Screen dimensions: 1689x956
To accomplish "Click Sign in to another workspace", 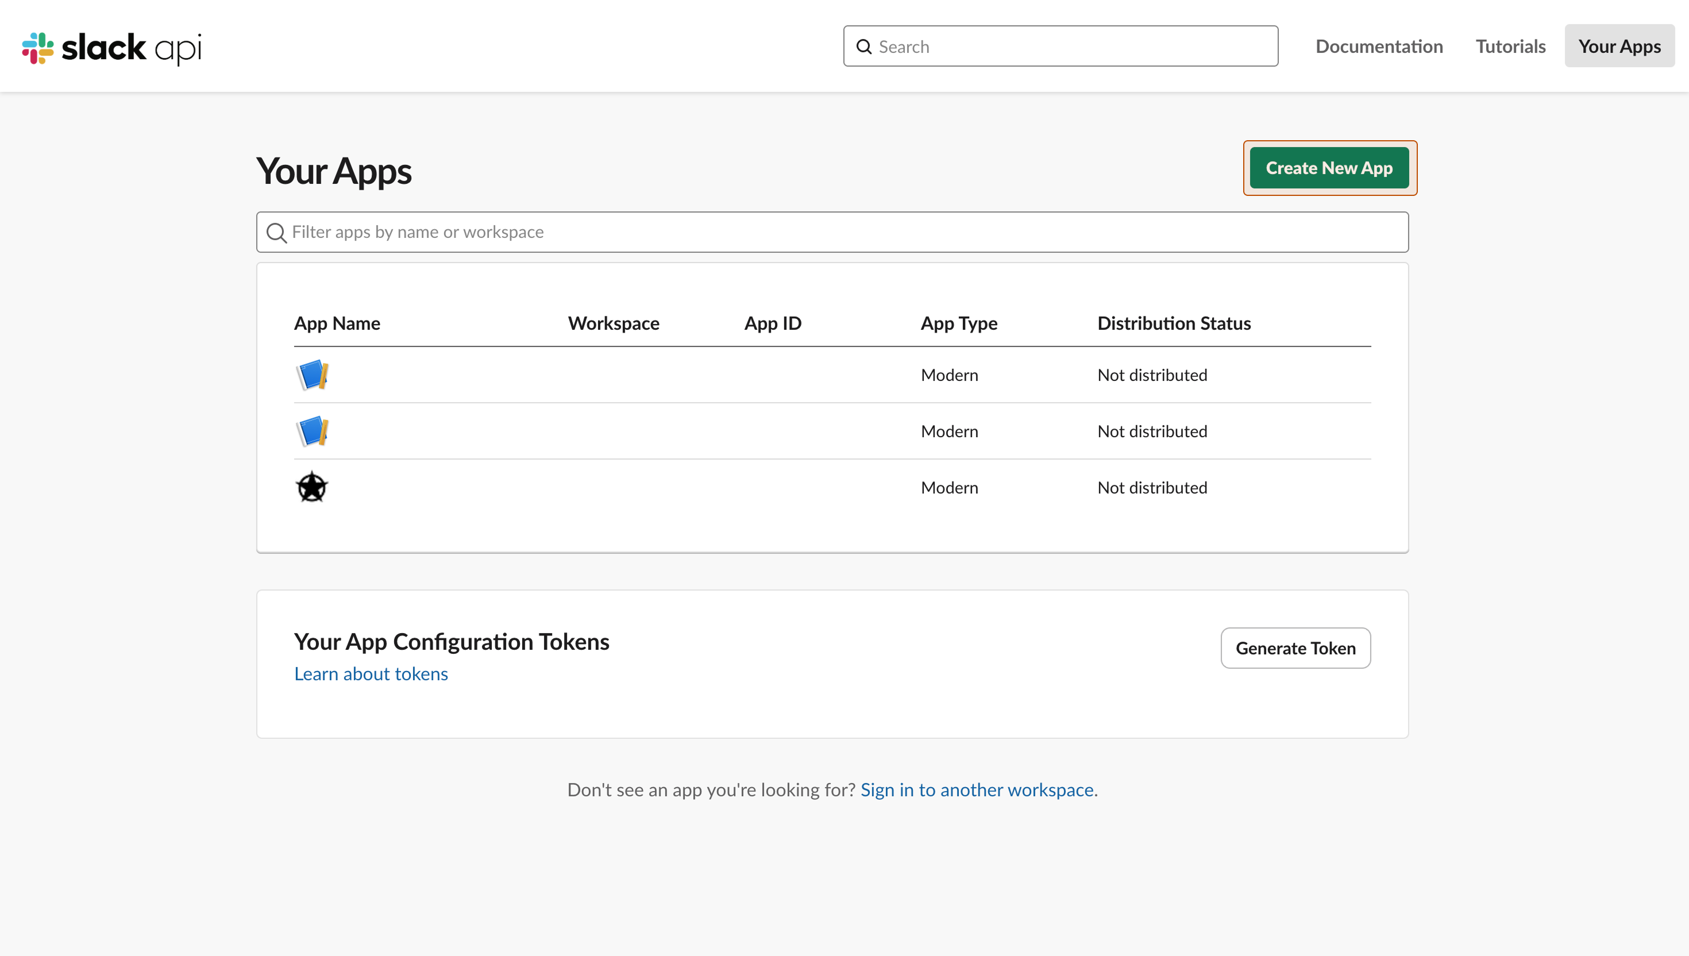I will (x=977, y=790).
